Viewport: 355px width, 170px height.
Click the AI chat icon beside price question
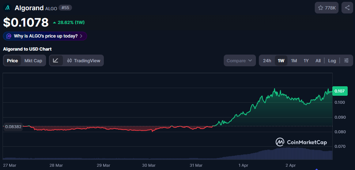[9, 36]
